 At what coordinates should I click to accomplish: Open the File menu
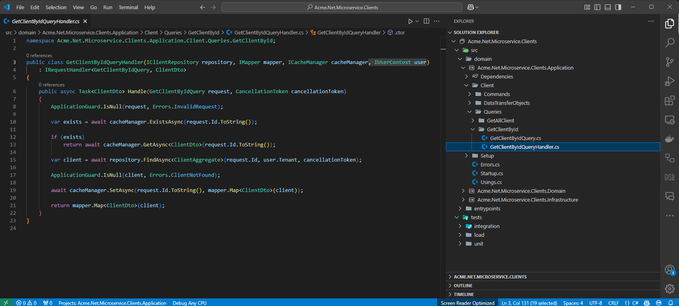click(x=20, y=7)
